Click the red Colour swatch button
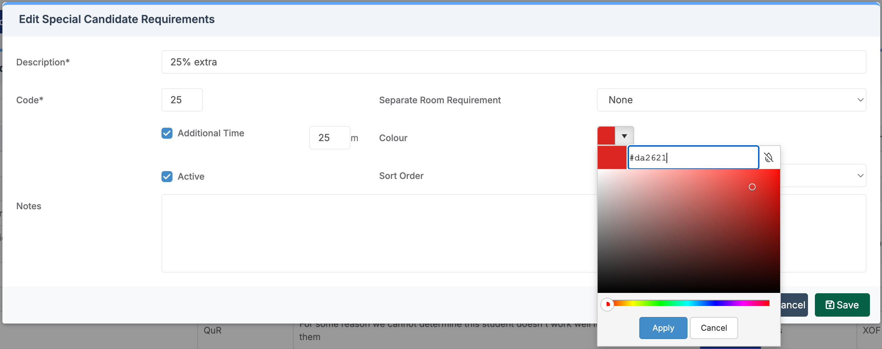This screenshot has height=349, width=882. tap(606, 136)
